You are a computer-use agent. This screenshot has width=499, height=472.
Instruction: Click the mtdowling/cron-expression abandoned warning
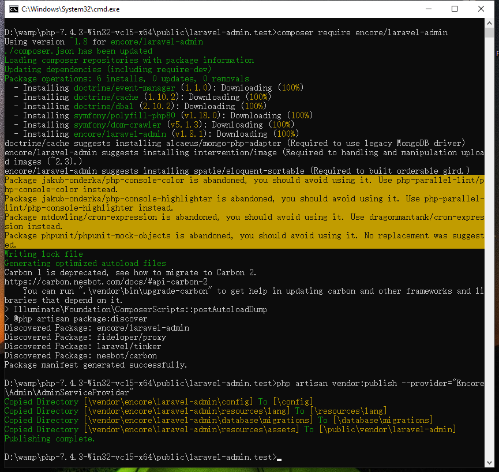(245, 222)
